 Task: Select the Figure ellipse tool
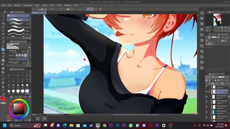point(3,76)
